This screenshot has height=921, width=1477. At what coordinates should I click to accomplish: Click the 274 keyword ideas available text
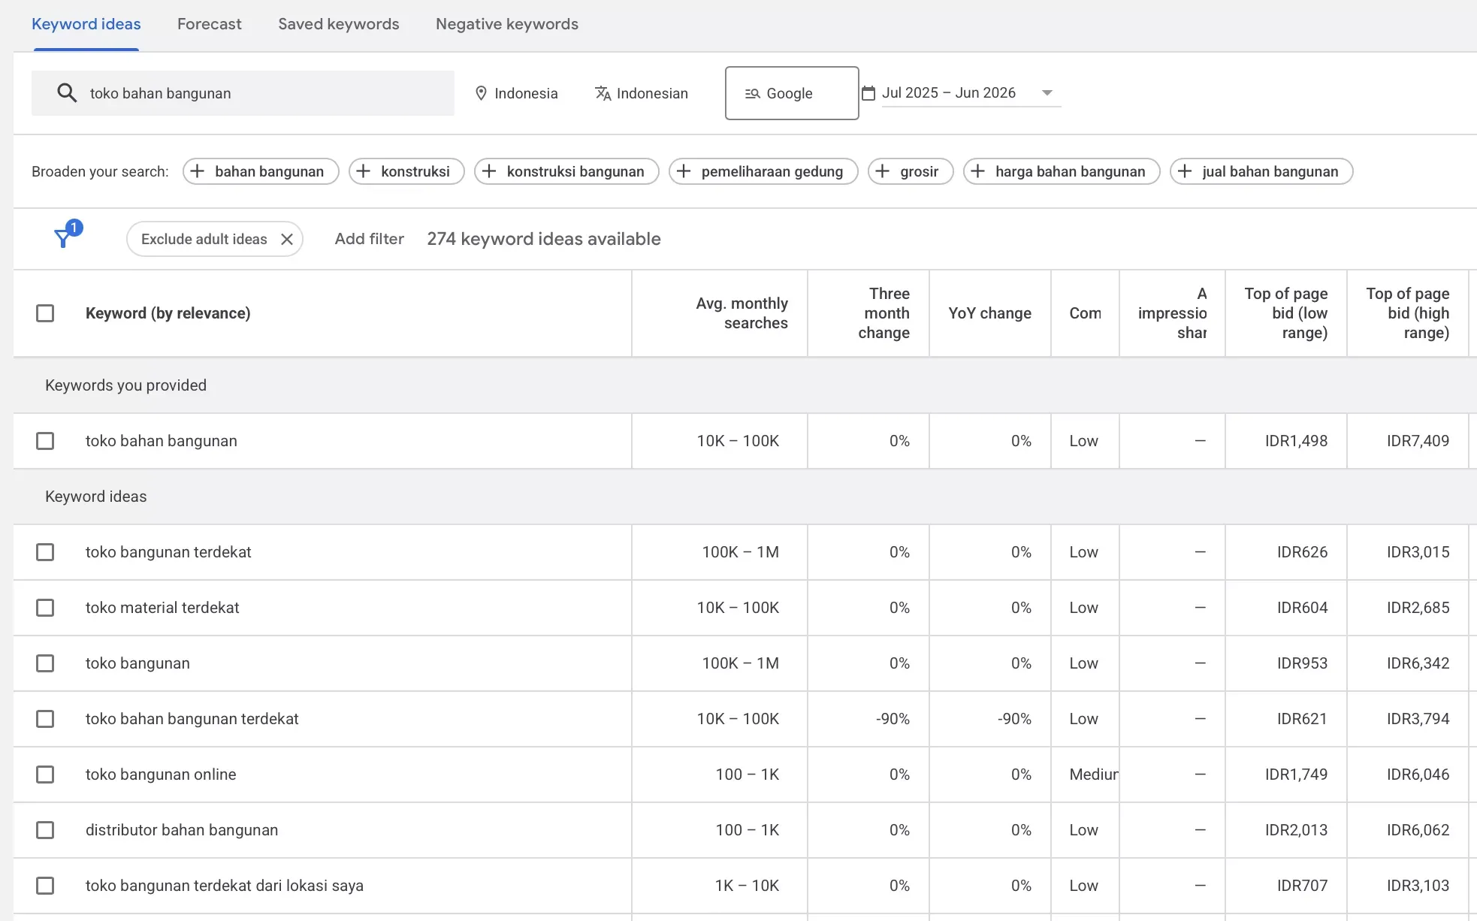point(544,239)
